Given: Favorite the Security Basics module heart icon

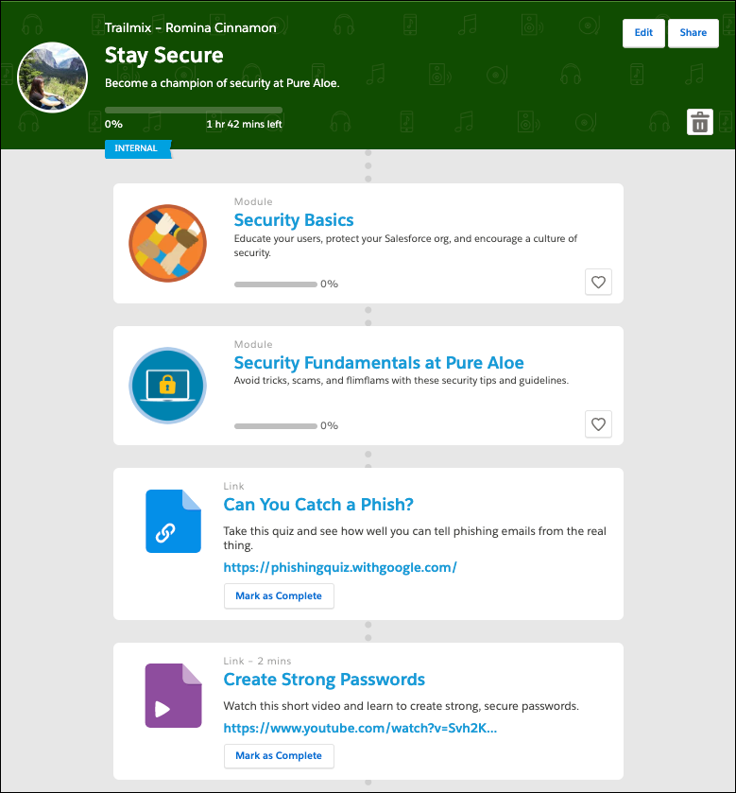Looking at the screenshot, I should coord(598,283).
